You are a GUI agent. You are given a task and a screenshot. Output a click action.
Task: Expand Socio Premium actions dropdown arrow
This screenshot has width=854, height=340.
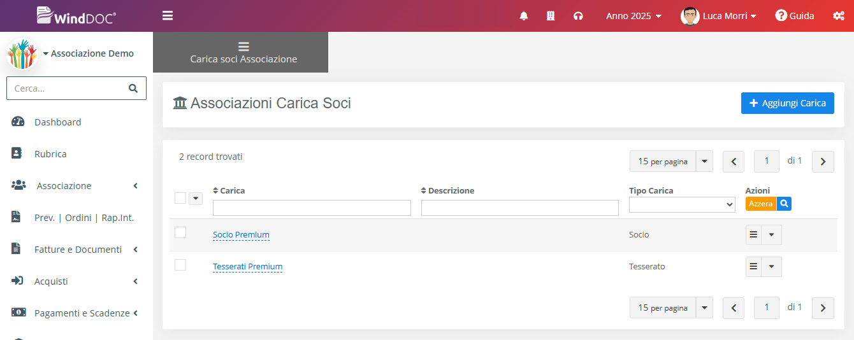(x=771, y=234)
